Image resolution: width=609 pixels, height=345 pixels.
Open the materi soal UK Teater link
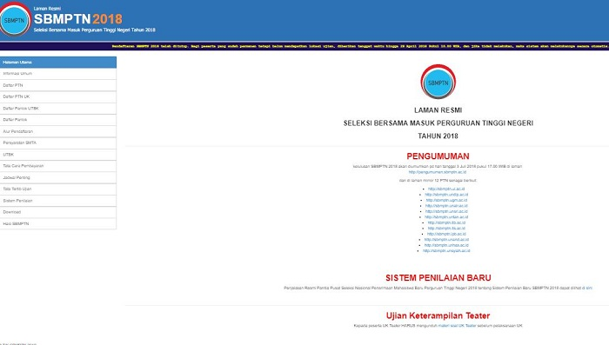457,326
